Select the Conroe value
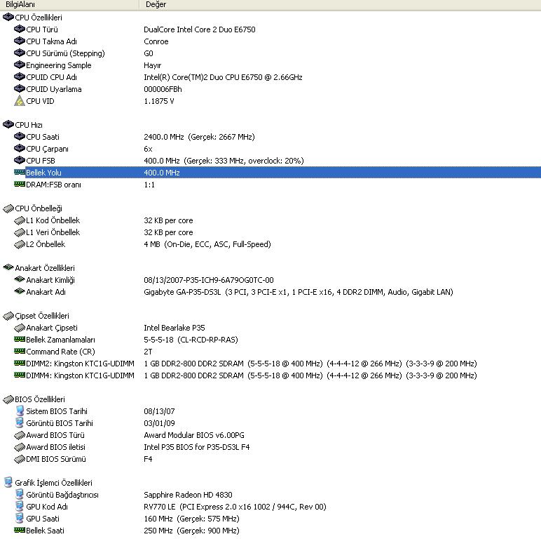 coord(156,41)
